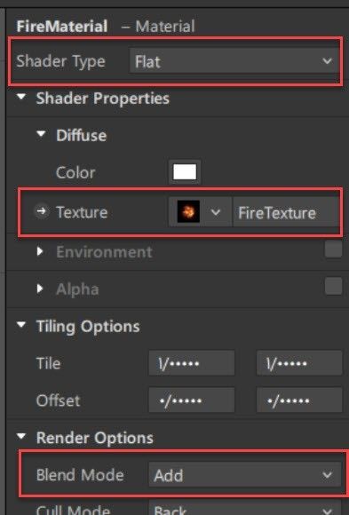Enable the Alpha checkbox

click(x=333, y=286)
